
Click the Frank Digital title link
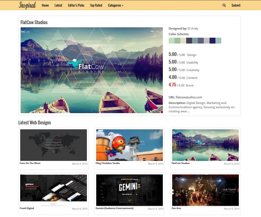pos(27,208)
